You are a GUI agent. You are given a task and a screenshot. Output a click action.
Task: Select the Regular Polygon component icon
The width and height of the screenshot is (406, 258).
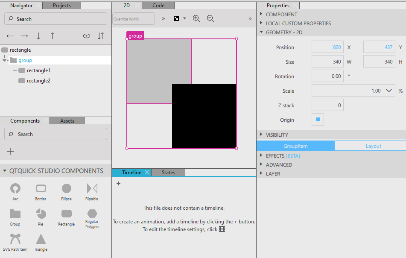[x=92, y=214]
